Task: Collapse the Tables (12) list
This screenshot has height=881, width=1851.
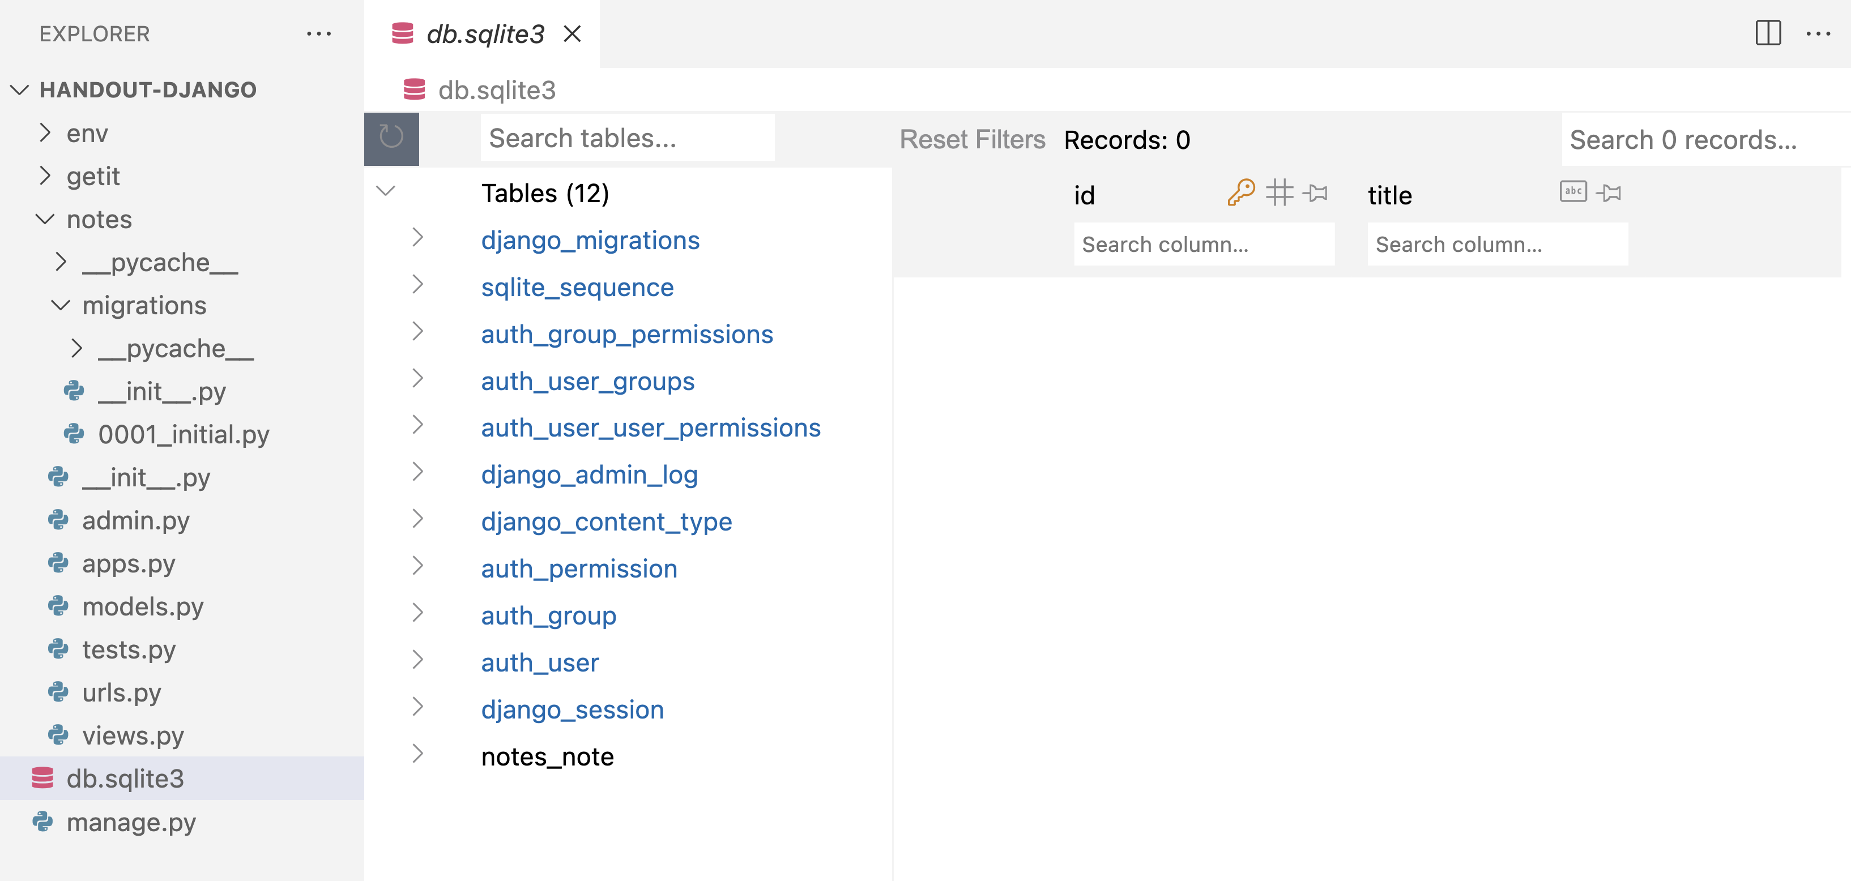Action: (x=387, y=191)
